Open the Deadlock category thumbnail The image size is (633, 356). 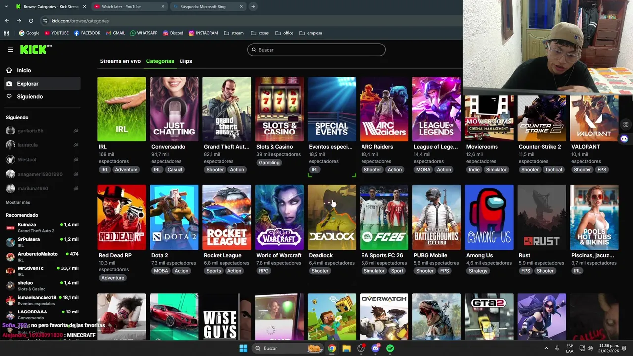[332, 218]
